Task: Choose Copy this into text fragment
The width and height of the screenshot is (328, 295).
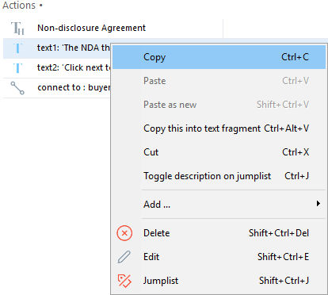Action: tap(219, 128)
